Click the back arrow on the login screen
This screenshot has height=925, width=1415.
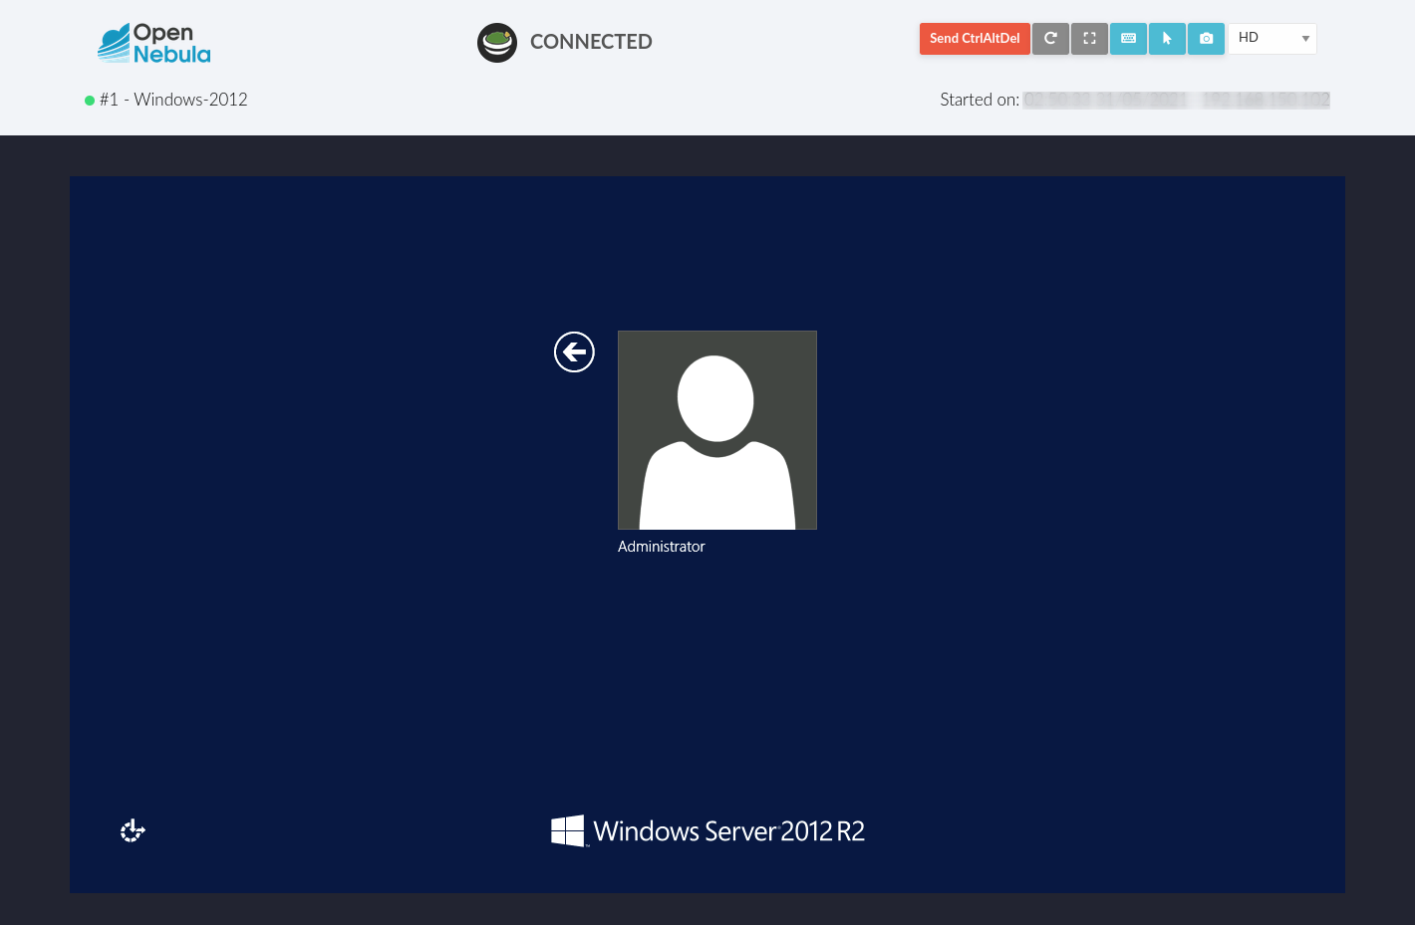tap(574, 351)
